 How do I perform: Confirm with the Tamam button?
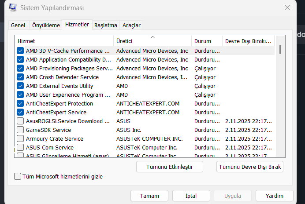[x=149, y=196]
